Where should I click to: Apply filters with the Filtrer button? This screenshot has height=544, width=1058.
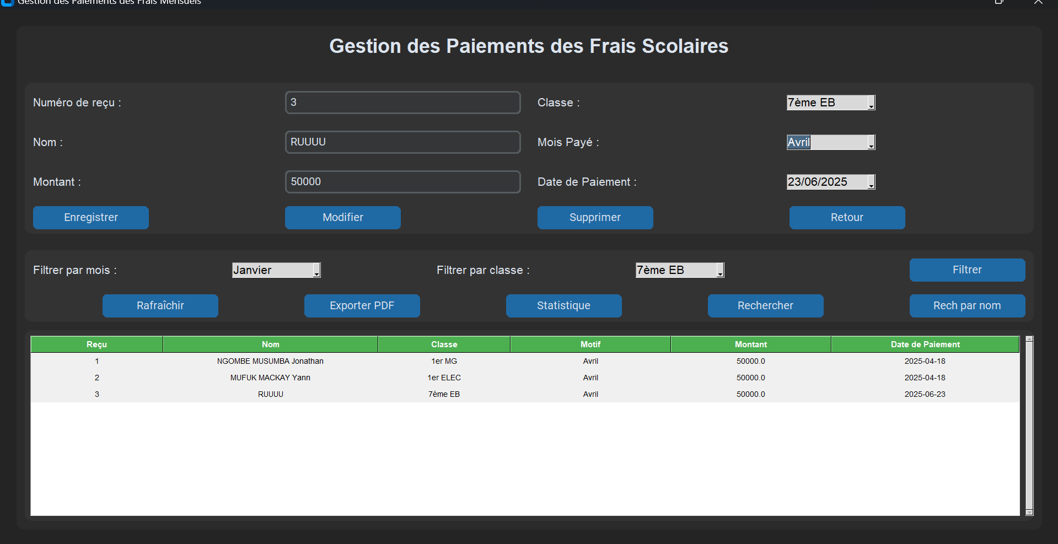(x=967, y=270)
